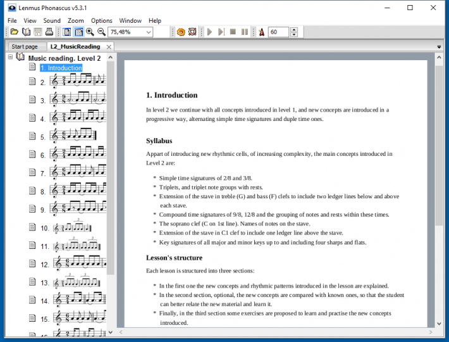Open the orange gear settings icon
This screenshot has height=342, width=449.
click(x=181, y=32)
